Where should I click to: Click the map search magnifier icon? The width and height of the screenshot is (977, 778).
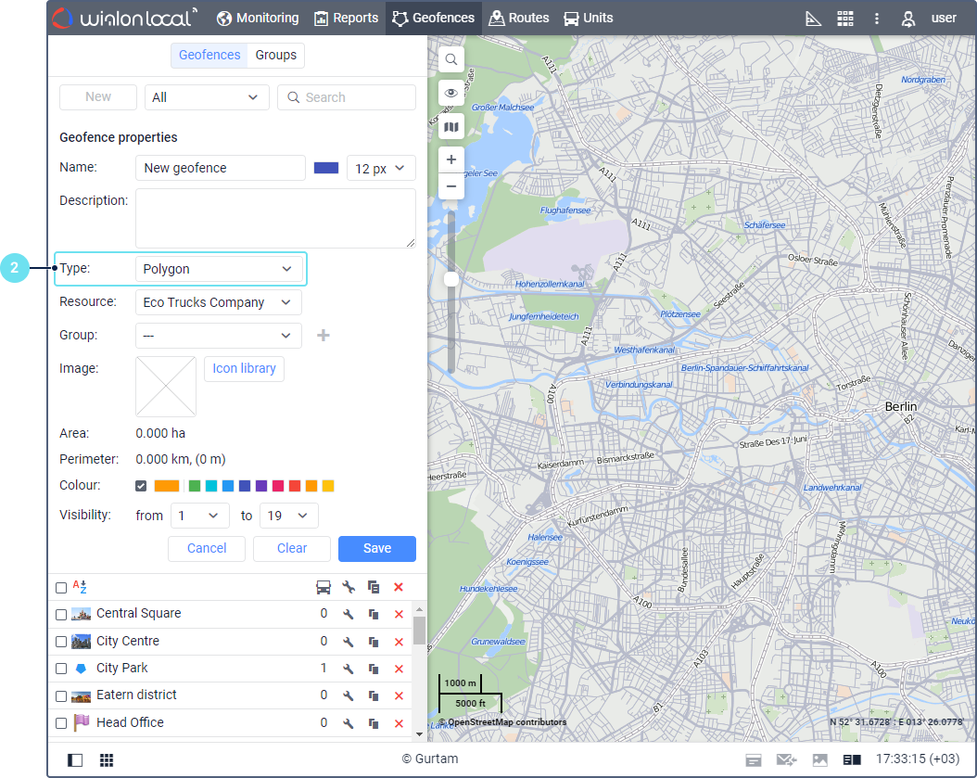[x=451, y=60]
